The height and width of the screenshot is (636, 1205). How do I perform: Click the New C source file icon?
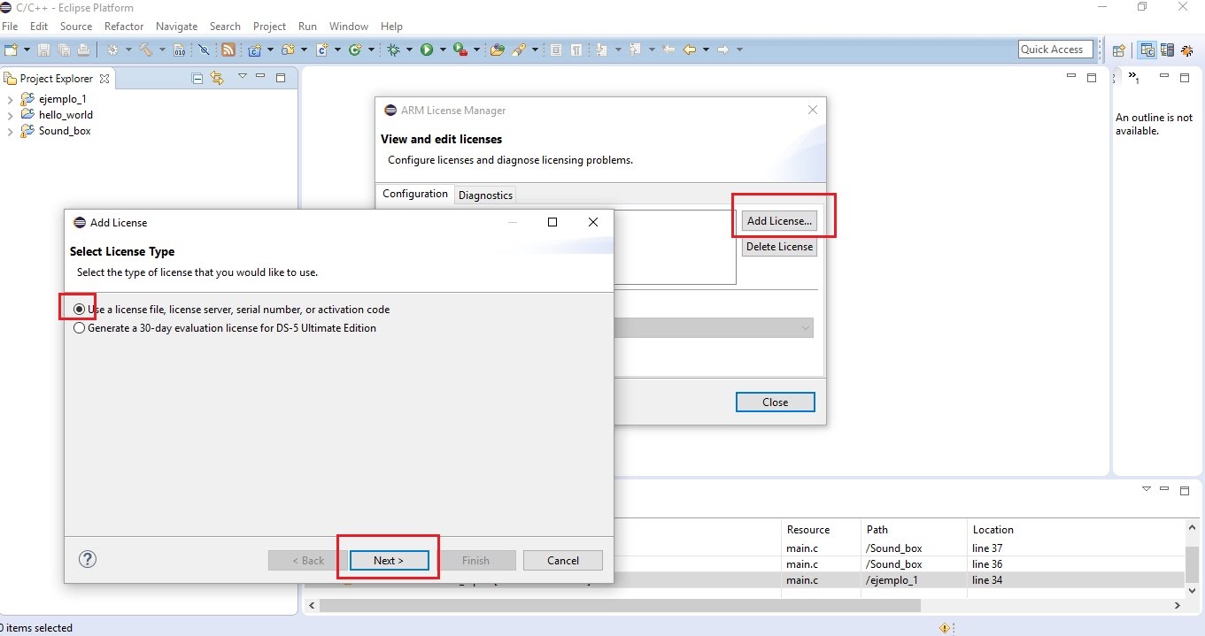321,50
